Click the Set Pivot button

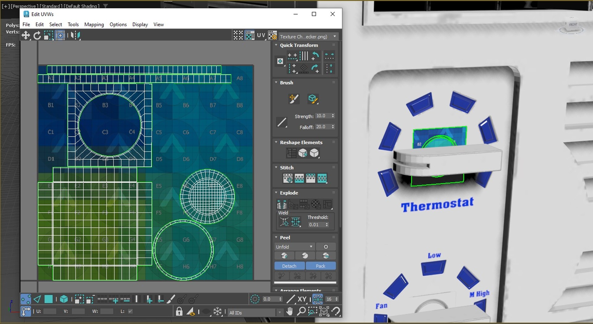pyautogui.click(x=280, y=61)
